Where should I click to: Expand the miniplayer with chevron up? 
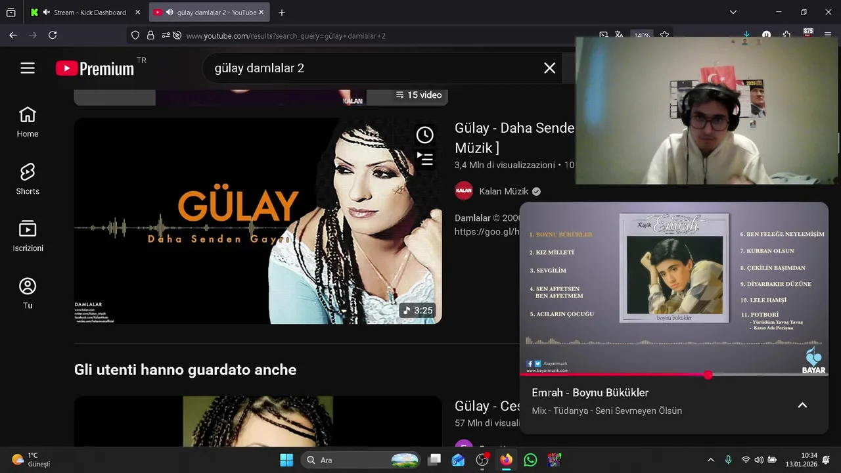click(802, 405)
